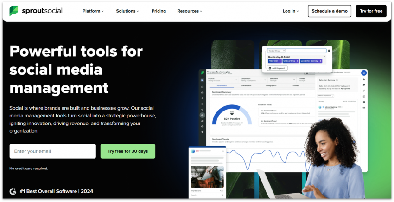Click the blue compose icon in the dashboard
Screen dimensions: 394x202
pyautogui.click(x=364, y=73)
